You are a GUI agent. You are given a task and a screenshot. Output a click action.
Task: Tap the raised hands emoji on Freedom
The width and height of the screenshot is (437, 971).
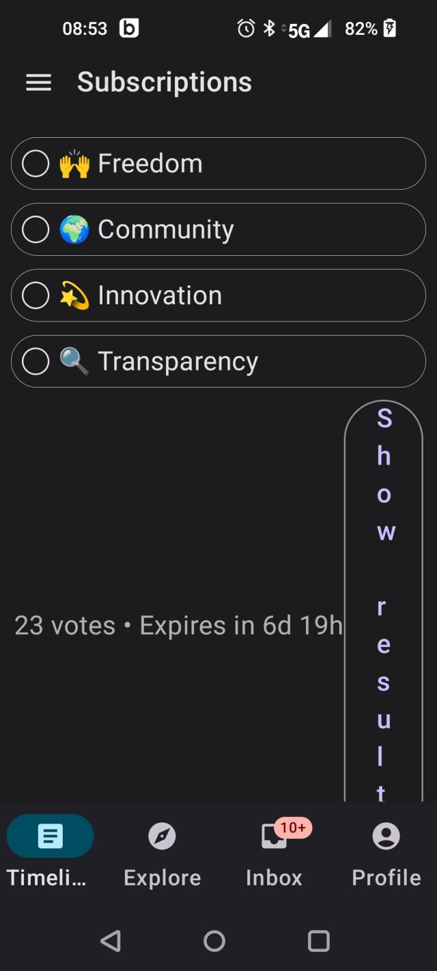74,164
